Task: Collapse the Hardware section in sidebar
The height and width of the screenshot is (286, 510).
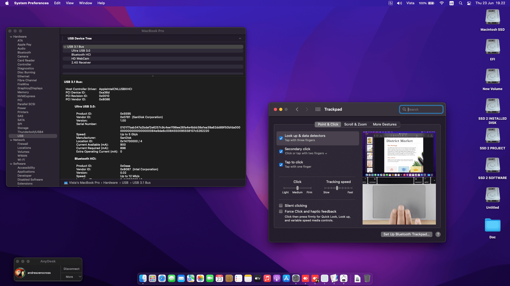Action: 11,37
